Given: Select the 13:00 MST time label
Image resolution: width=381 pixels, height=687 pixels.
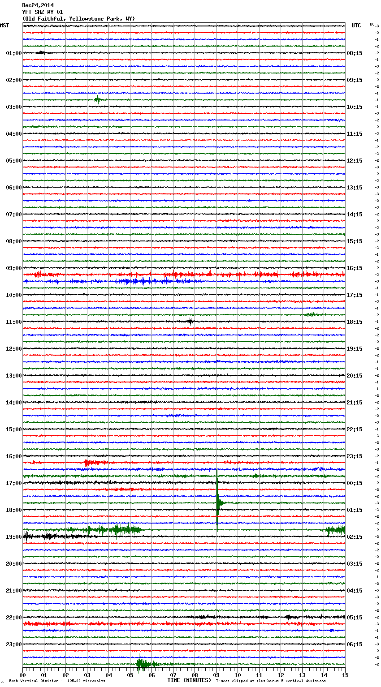Looking at the screenshot, I should pos(13,376).
